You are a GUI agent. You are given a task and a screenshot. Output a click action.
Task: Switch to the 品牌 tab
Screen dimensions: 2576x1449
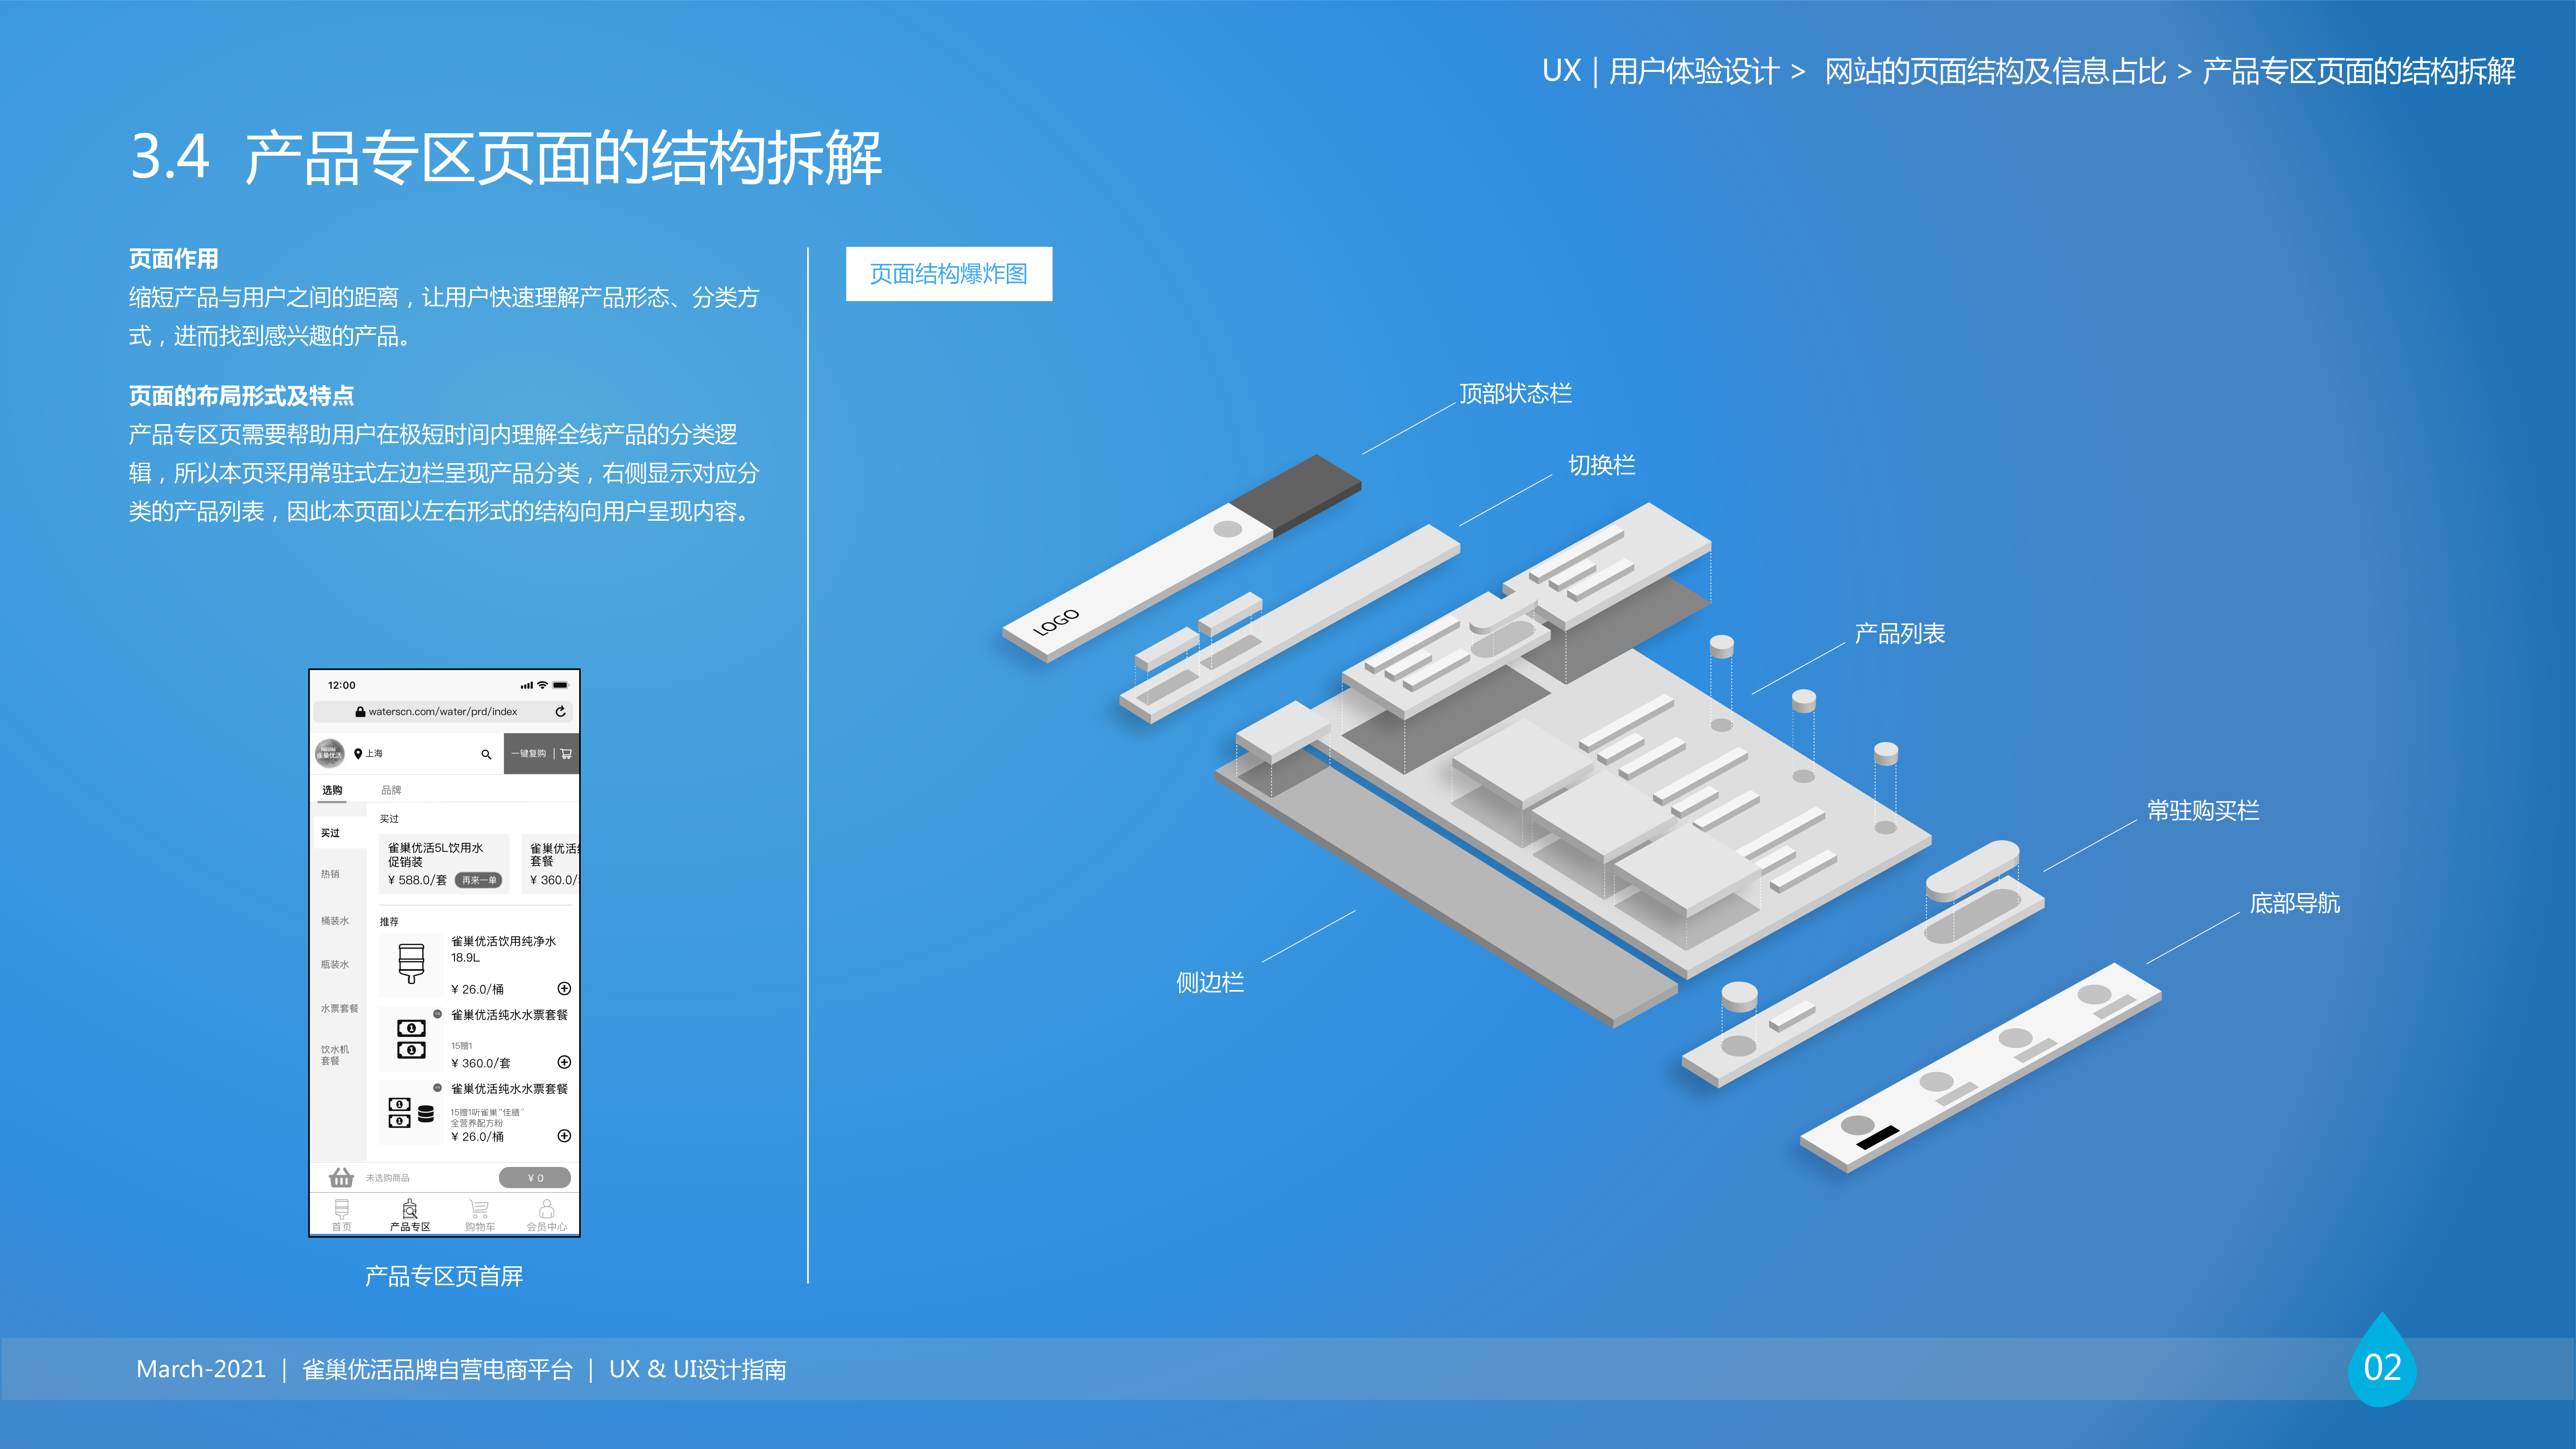[391, 790]
